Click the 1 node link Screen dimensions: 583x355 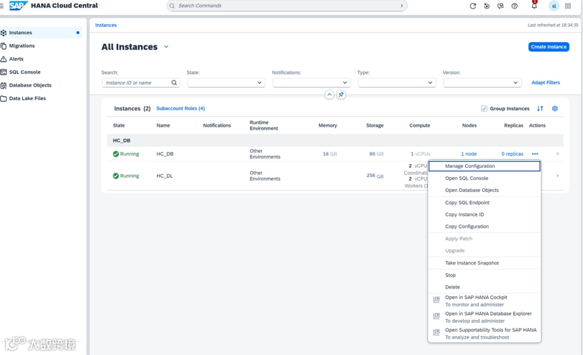click(x=469, y=153)
